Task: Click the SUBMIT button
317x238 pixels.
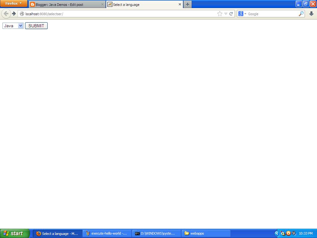Action: [36, 26]
